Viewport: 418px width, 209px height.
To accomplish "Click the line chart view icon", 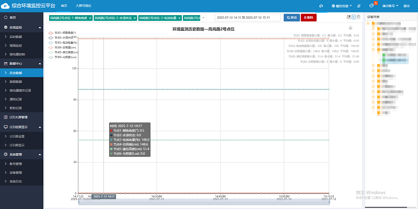I will pyautogui.click(x=354, y=17).
